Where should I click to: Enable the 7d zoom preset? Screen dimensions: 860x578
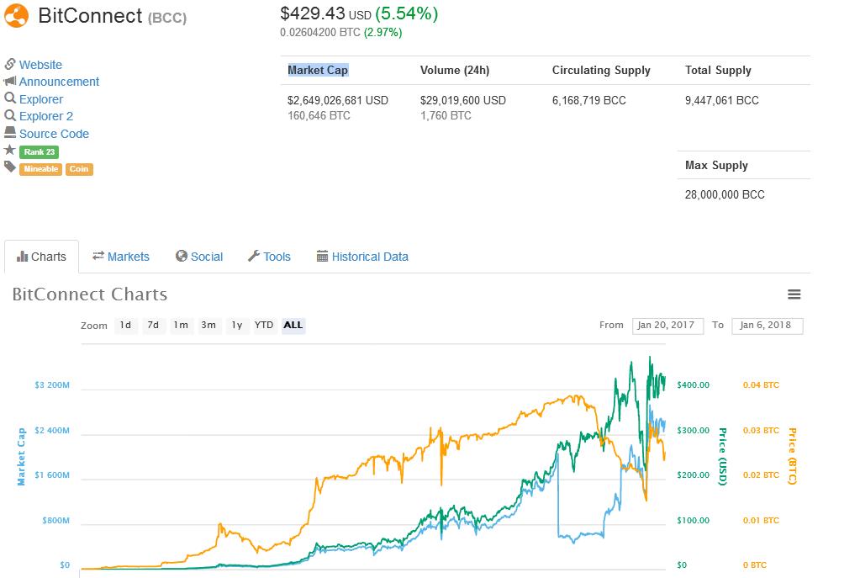click(153, 326)
